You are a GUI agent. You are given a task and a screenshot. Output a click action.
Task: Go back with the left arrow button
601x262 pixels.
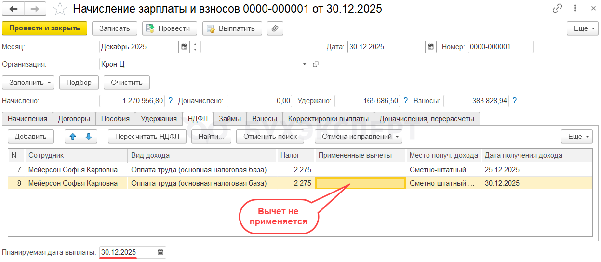13,9
